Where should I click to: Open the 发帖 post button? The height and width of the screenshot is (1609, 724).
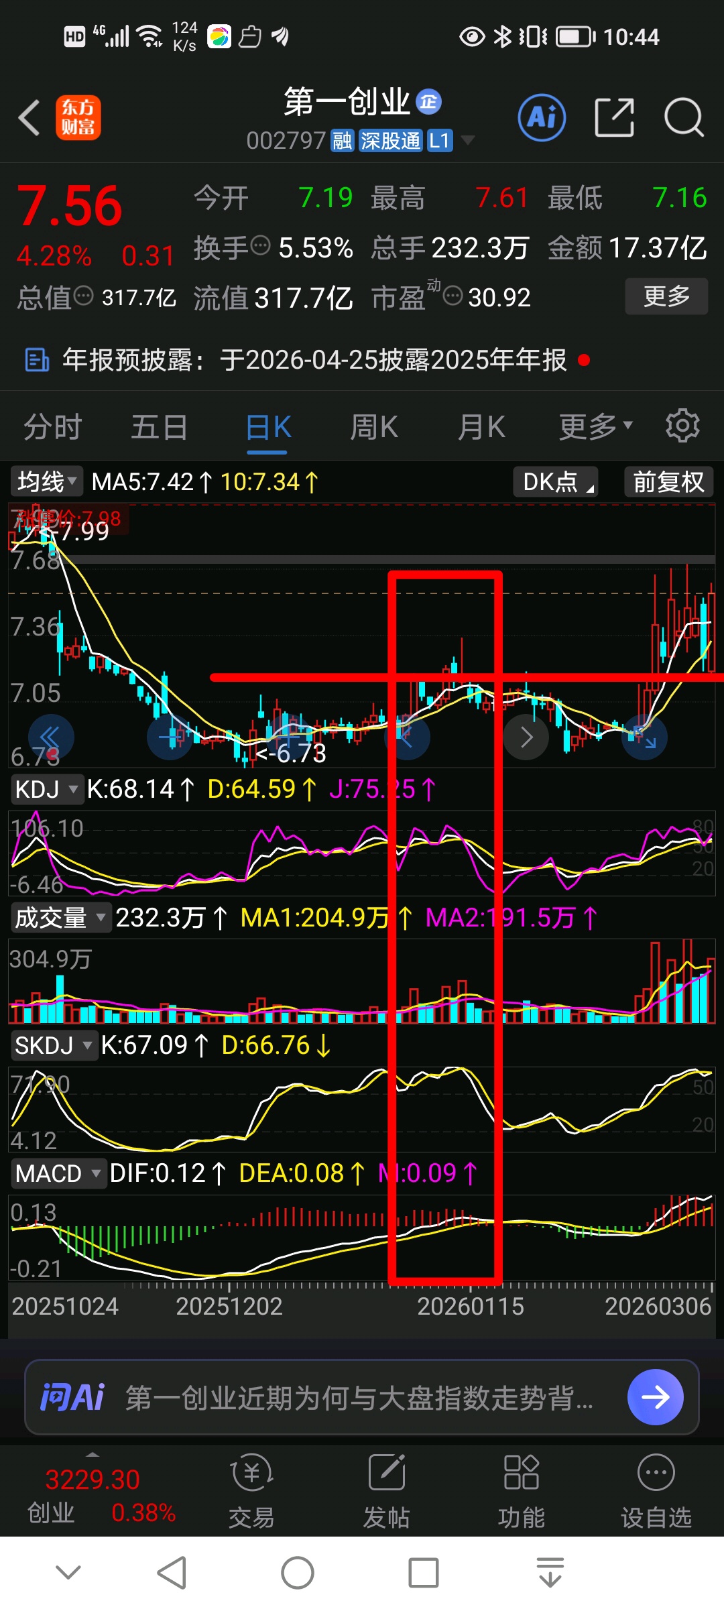[x=387, y=1492]
